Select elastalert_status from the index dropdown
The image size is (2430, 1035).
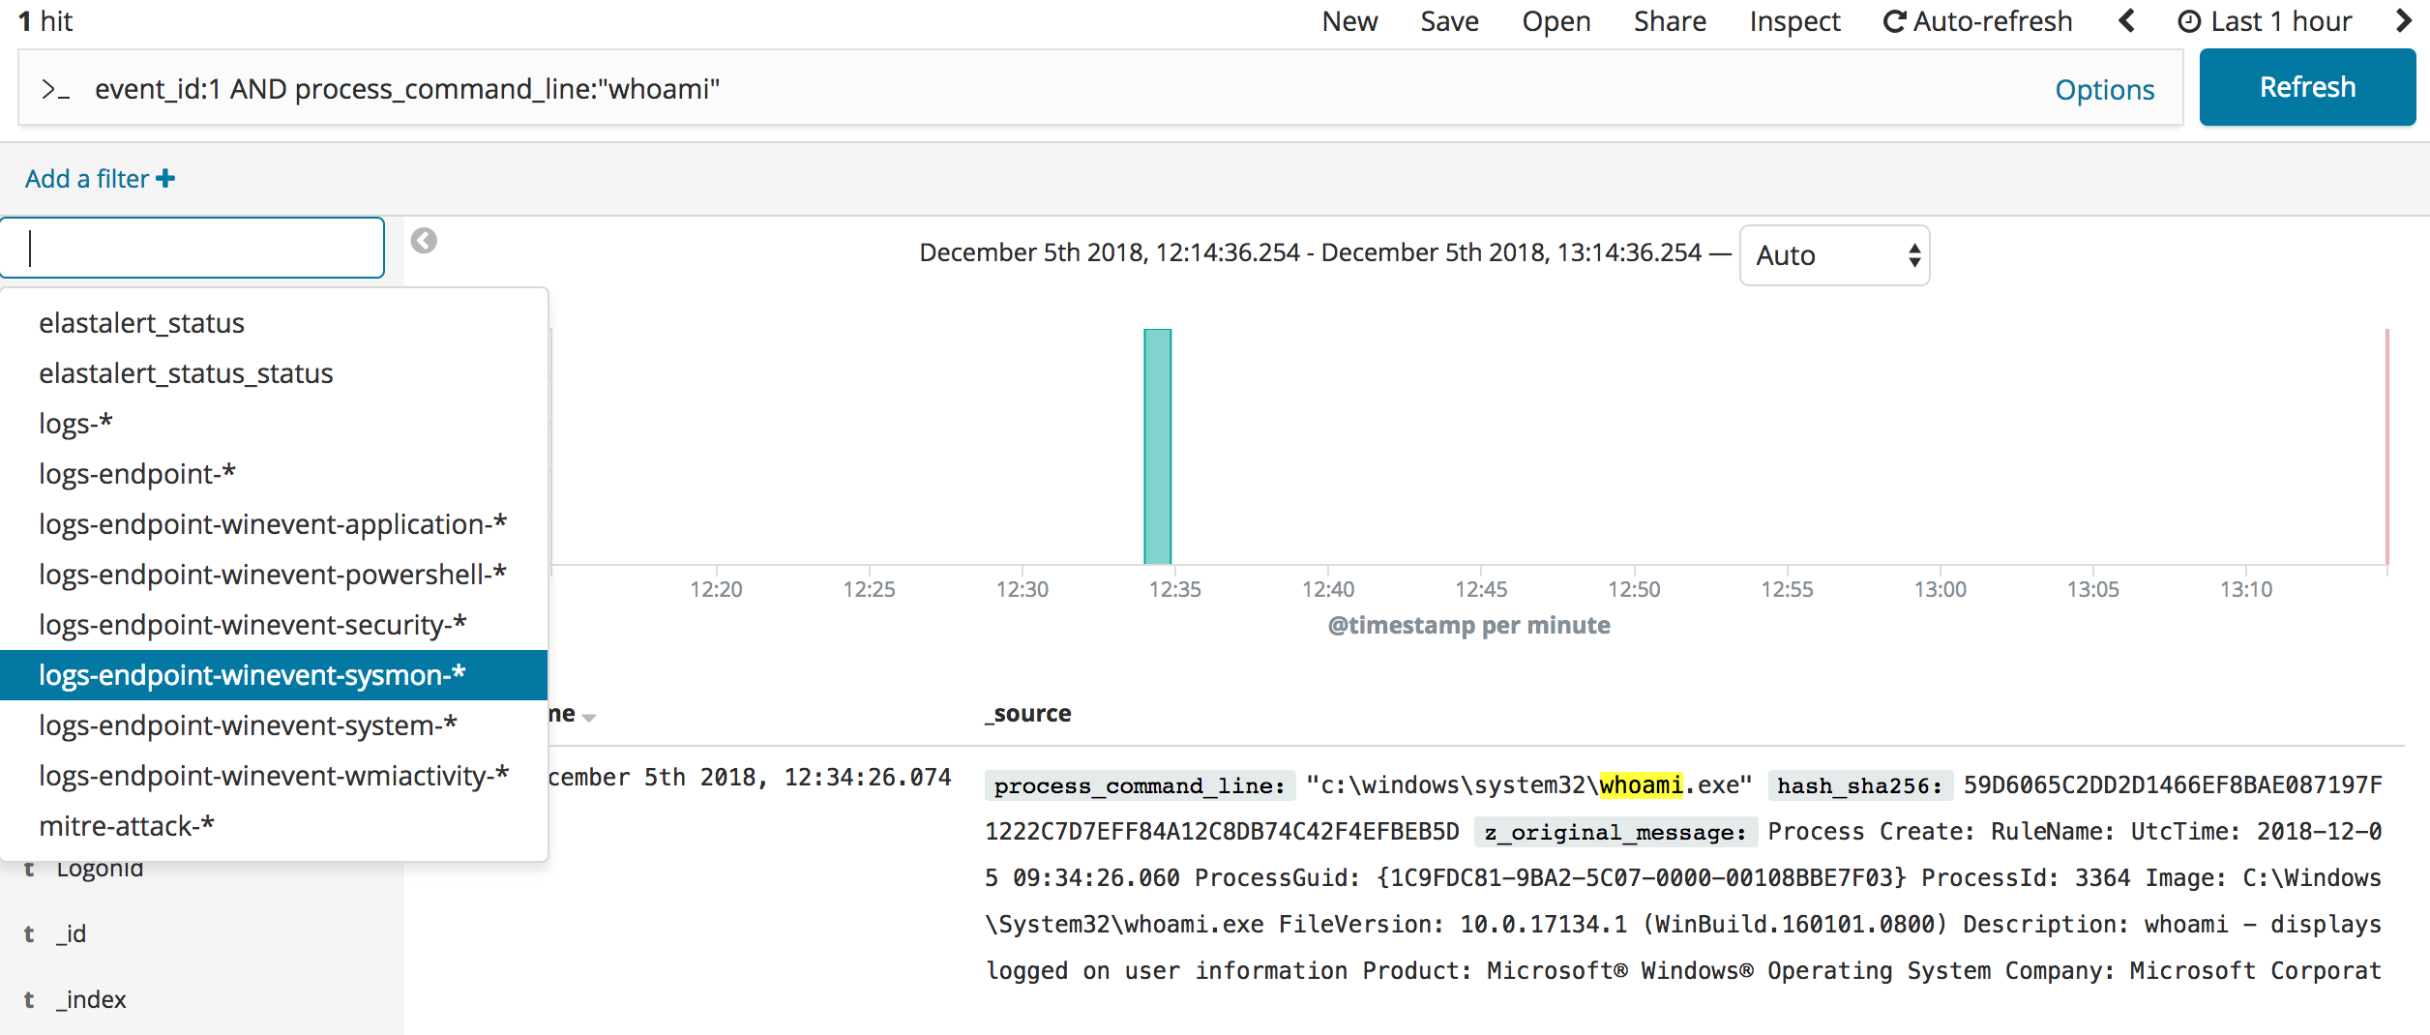coord(141,322)
